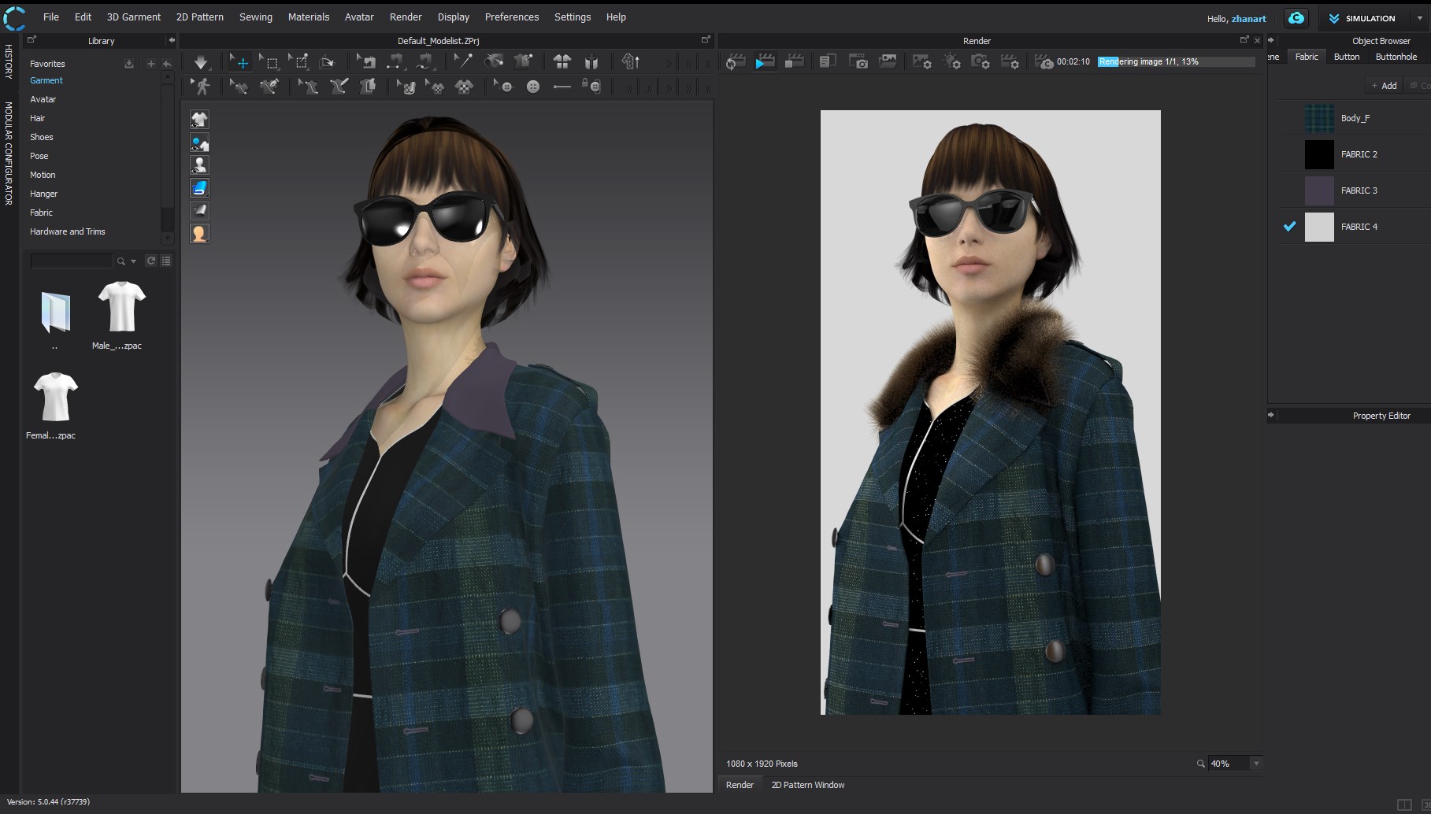Screen dimensions: 1431x814
Task: Expand the SIMULATION mode dropdown arrow
Action: 1420,18
